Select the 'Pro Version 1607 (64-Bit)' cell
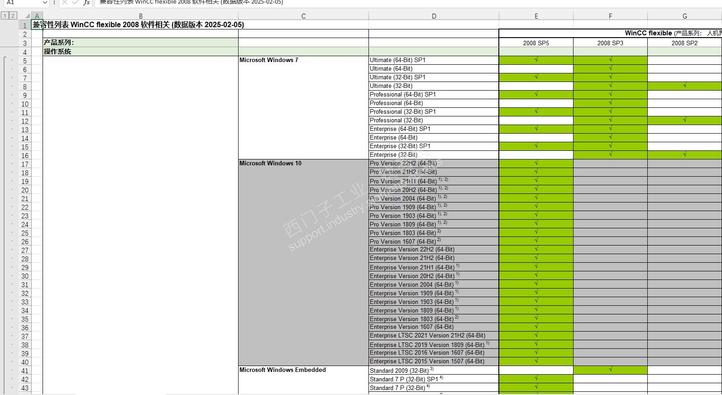The width and height of the screenshot is (722, 395). [434, 241]
